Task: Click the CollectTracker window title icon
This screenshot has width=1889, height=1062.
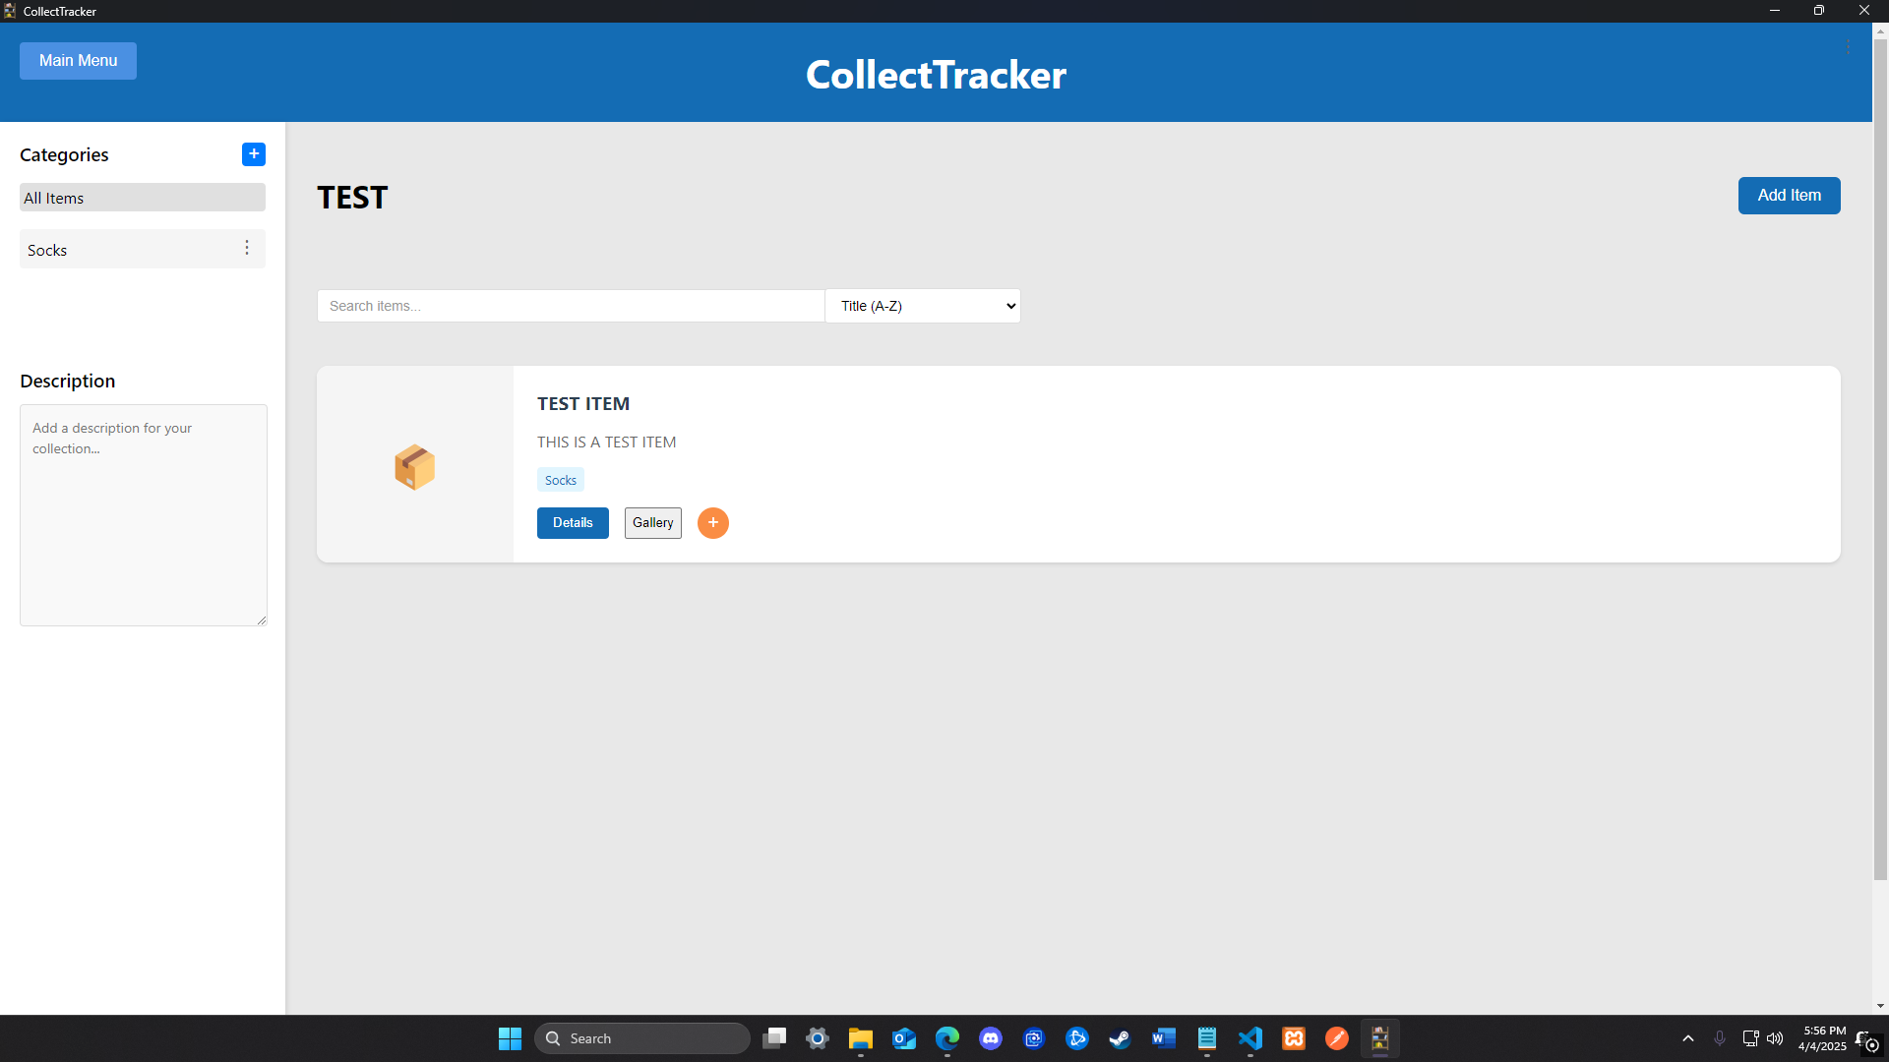Action: (10, 11)
